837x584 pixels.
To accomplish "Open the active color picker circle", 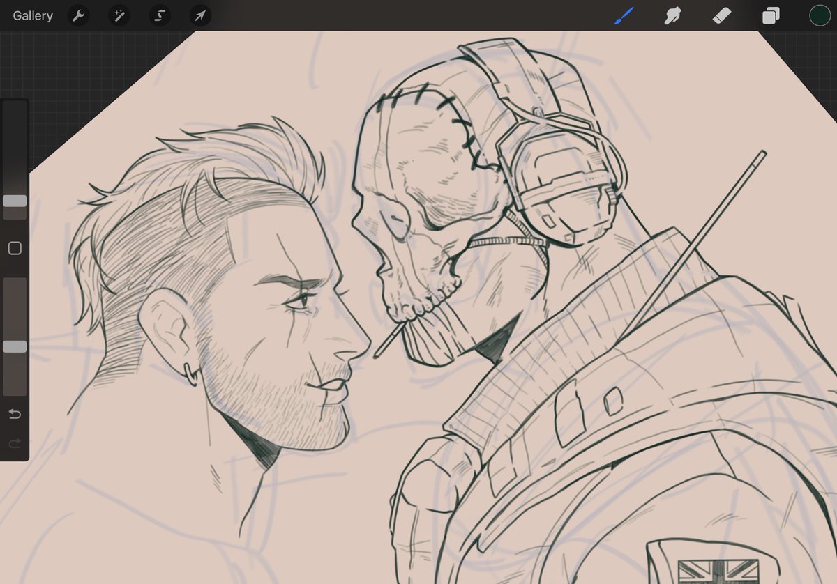I will point(820,15).
